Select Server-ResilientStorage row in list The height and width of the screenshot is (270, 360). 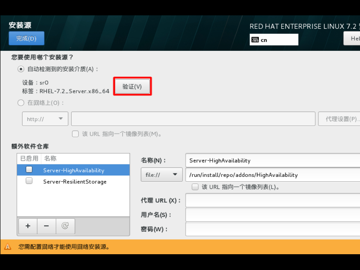[73, 181]
